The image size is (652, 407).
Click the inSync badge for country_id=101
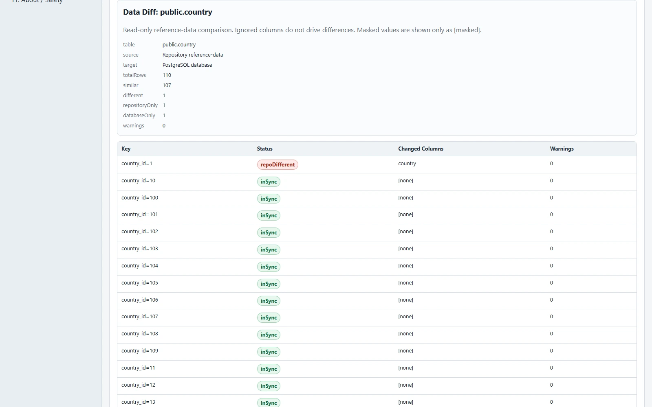(x=269, y=216)
